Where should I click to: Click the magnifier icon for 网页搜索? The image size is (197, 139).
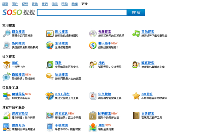(x=7, y=33)
